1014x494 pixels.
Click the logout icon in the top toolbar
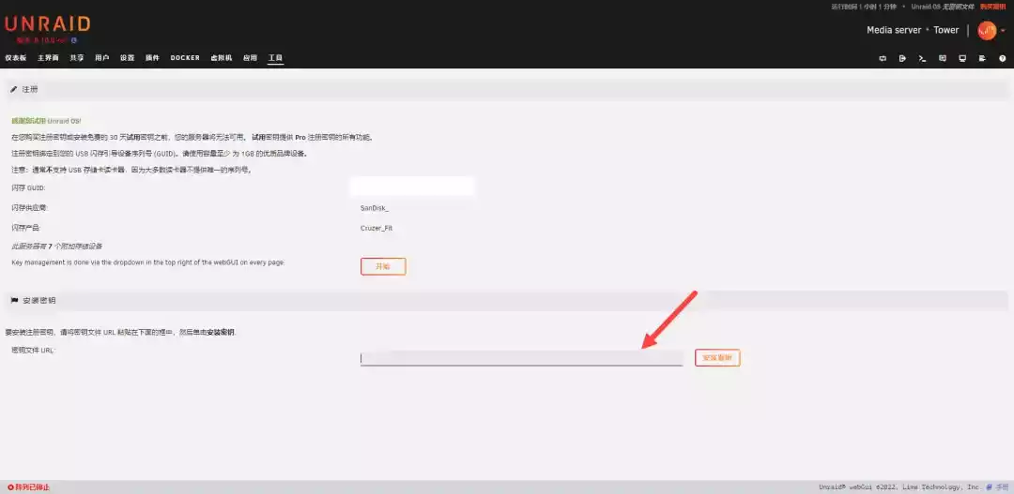click(x=902, y=58)
